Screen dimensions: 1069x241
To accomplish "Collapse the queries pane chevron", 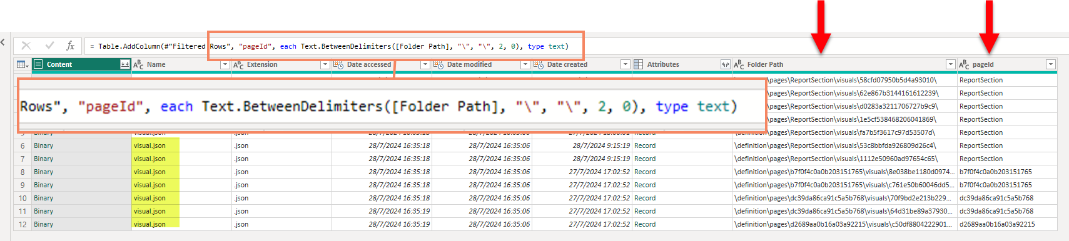I will [3, 42].
